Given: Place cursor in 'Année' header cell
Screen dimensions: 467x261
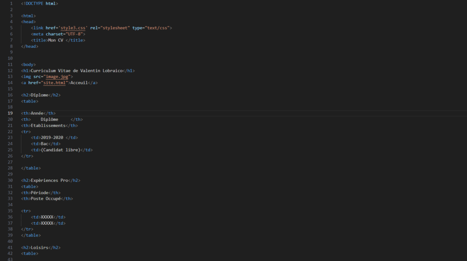Looking at the screenshot, I should 37,113.
